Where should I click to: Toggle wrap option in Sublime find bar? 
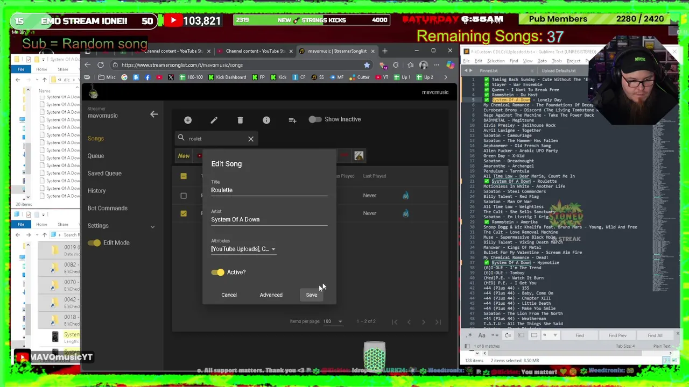pyautogui.click(x=508, y=335)
